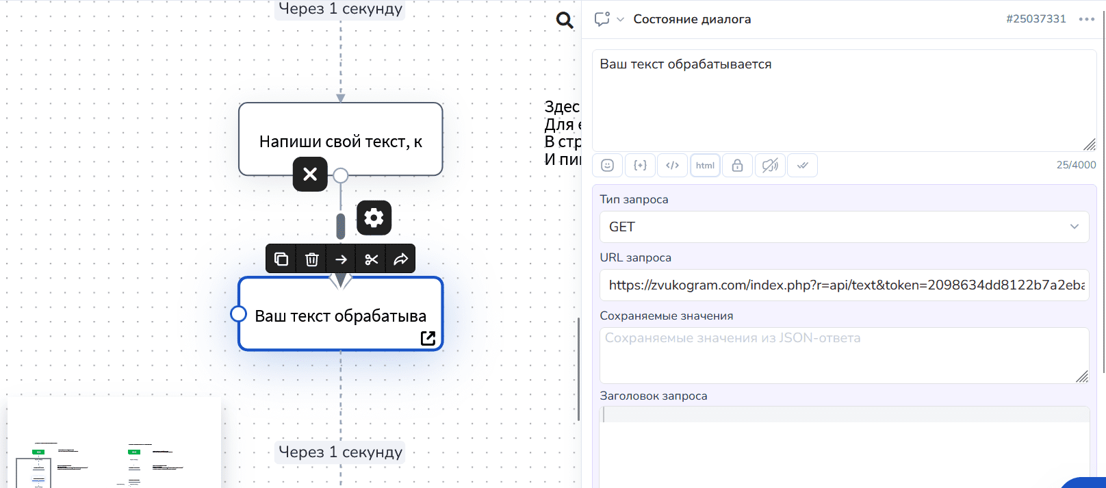Click the right arrow icon in node toolbar
The image size is (1106, 488).
341,259
